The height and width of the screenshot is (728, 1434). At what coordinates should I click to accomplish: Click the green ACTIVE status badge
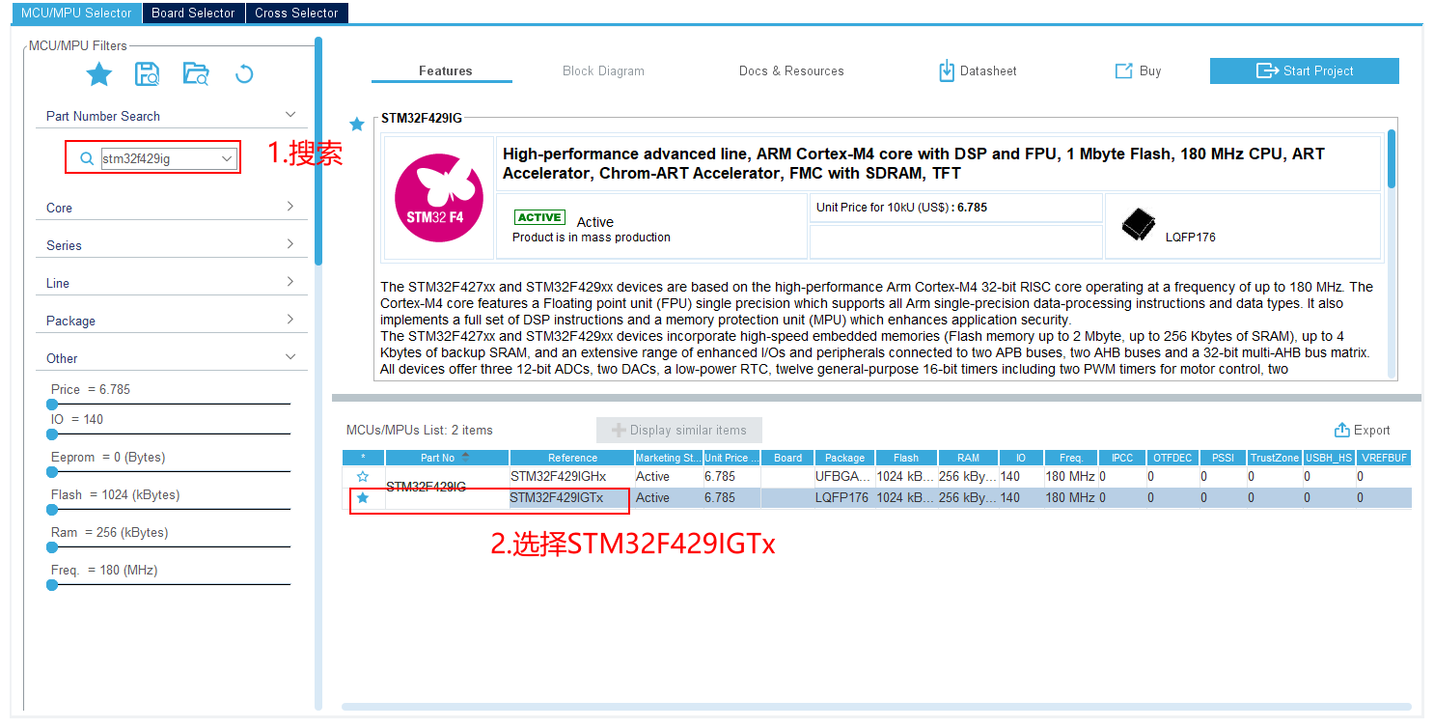click(539, 218)
